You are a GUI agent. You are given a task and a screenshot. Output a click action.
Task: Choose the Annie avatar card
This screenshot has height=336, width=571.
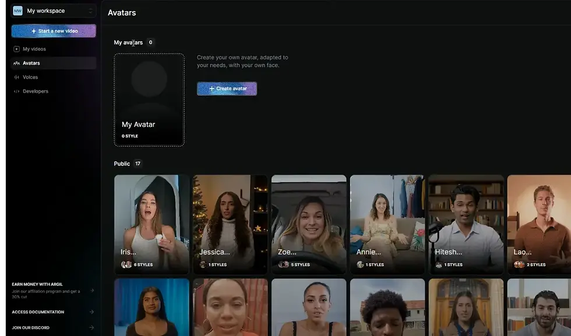[x=387, y=224]
